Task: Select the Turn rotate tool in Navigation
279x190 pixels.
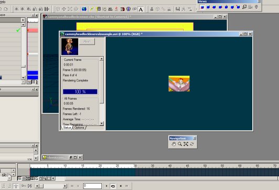Action: (x=192, y=144)
